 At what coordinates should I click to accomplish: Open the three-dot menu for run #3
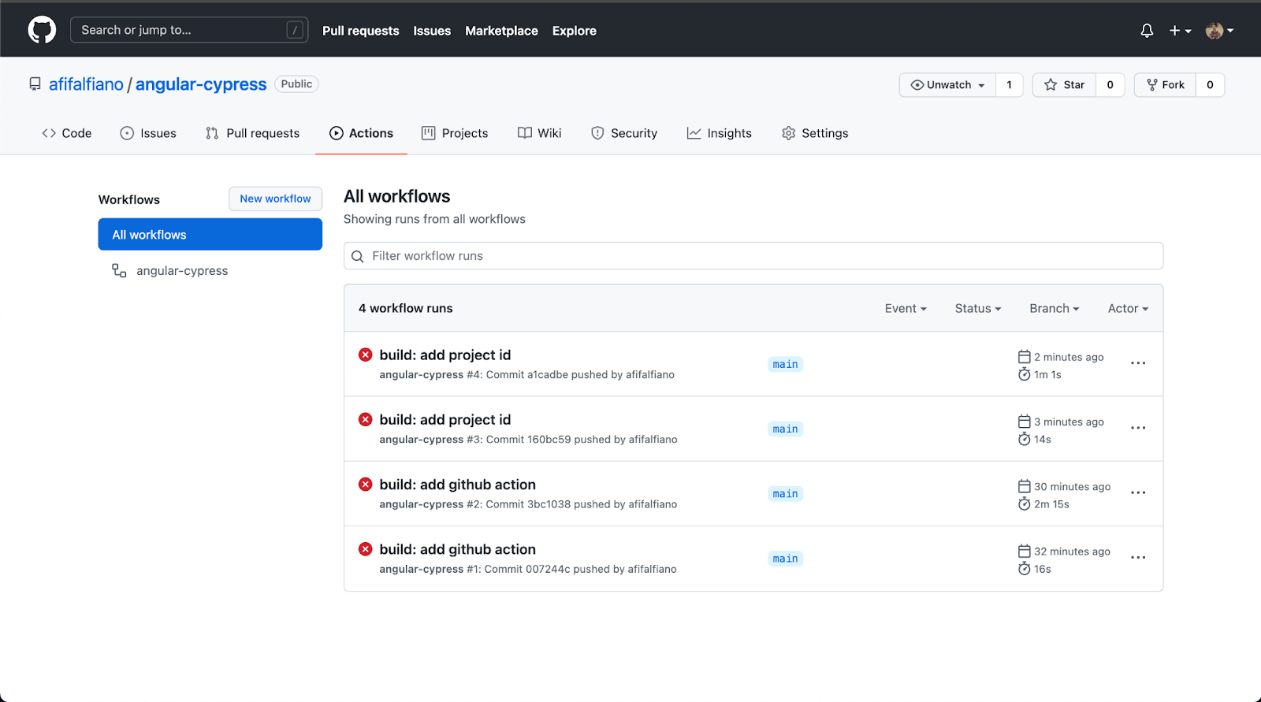tap(1138, 428)
